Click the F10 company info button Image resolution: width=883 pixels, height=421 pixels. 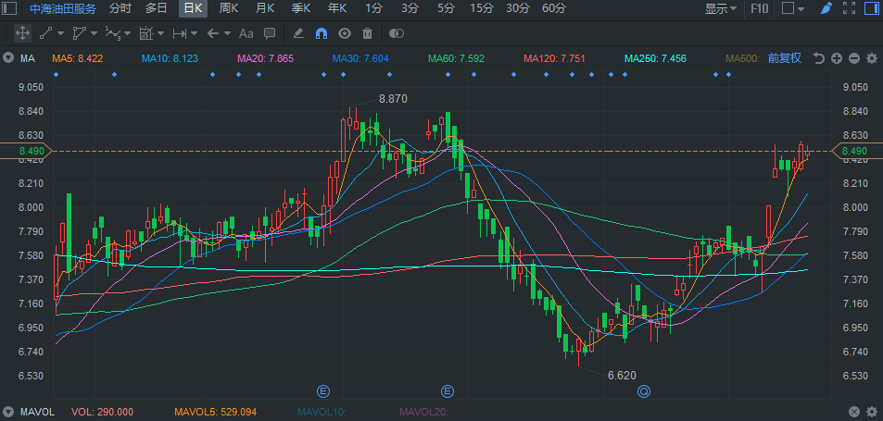click(x=759, y=8)
